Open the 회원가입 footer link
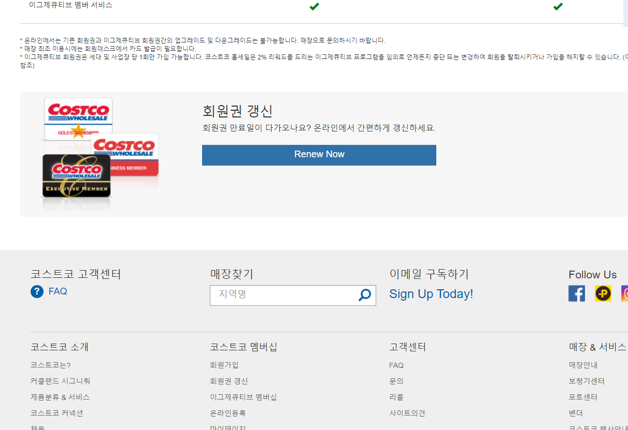628x430 pixels. 224,365
